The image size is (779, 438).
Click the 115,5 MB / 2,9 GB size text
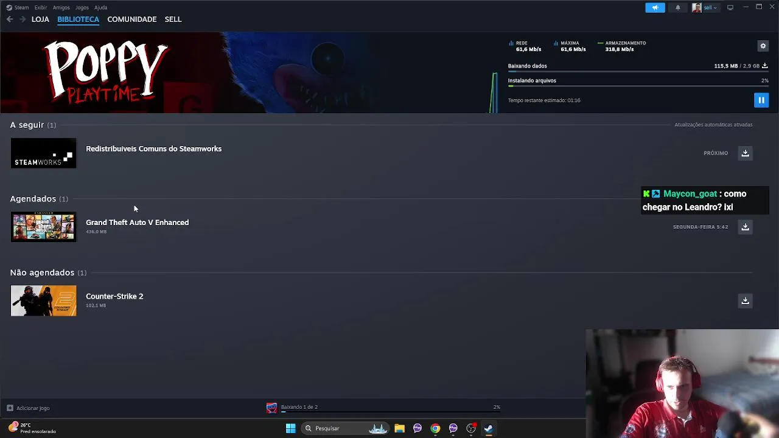pos(737,66)
